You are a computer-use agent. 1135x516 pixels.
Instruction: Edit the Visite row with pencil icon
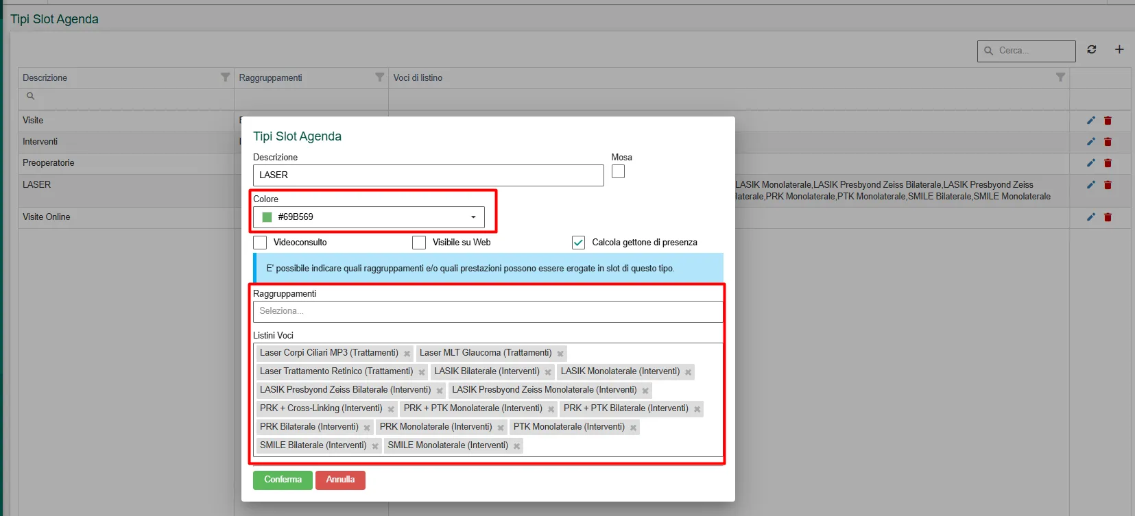(1091, 121)
